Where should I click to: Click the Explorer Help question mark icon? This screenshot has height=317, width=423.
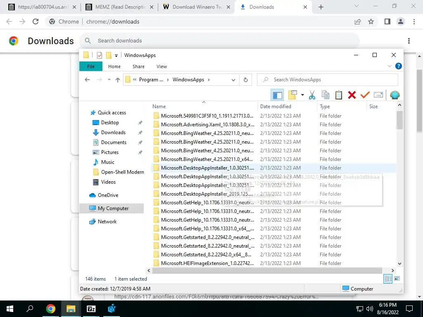click(399, 66)
